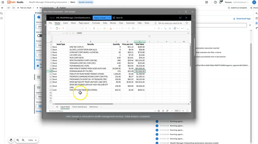Zoom out on the Studio canvas

coord(23,140)
